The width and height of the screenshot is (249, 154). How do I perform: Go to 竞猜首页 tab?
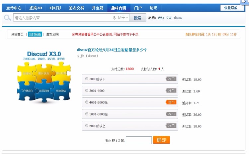(x=17, y=34)
